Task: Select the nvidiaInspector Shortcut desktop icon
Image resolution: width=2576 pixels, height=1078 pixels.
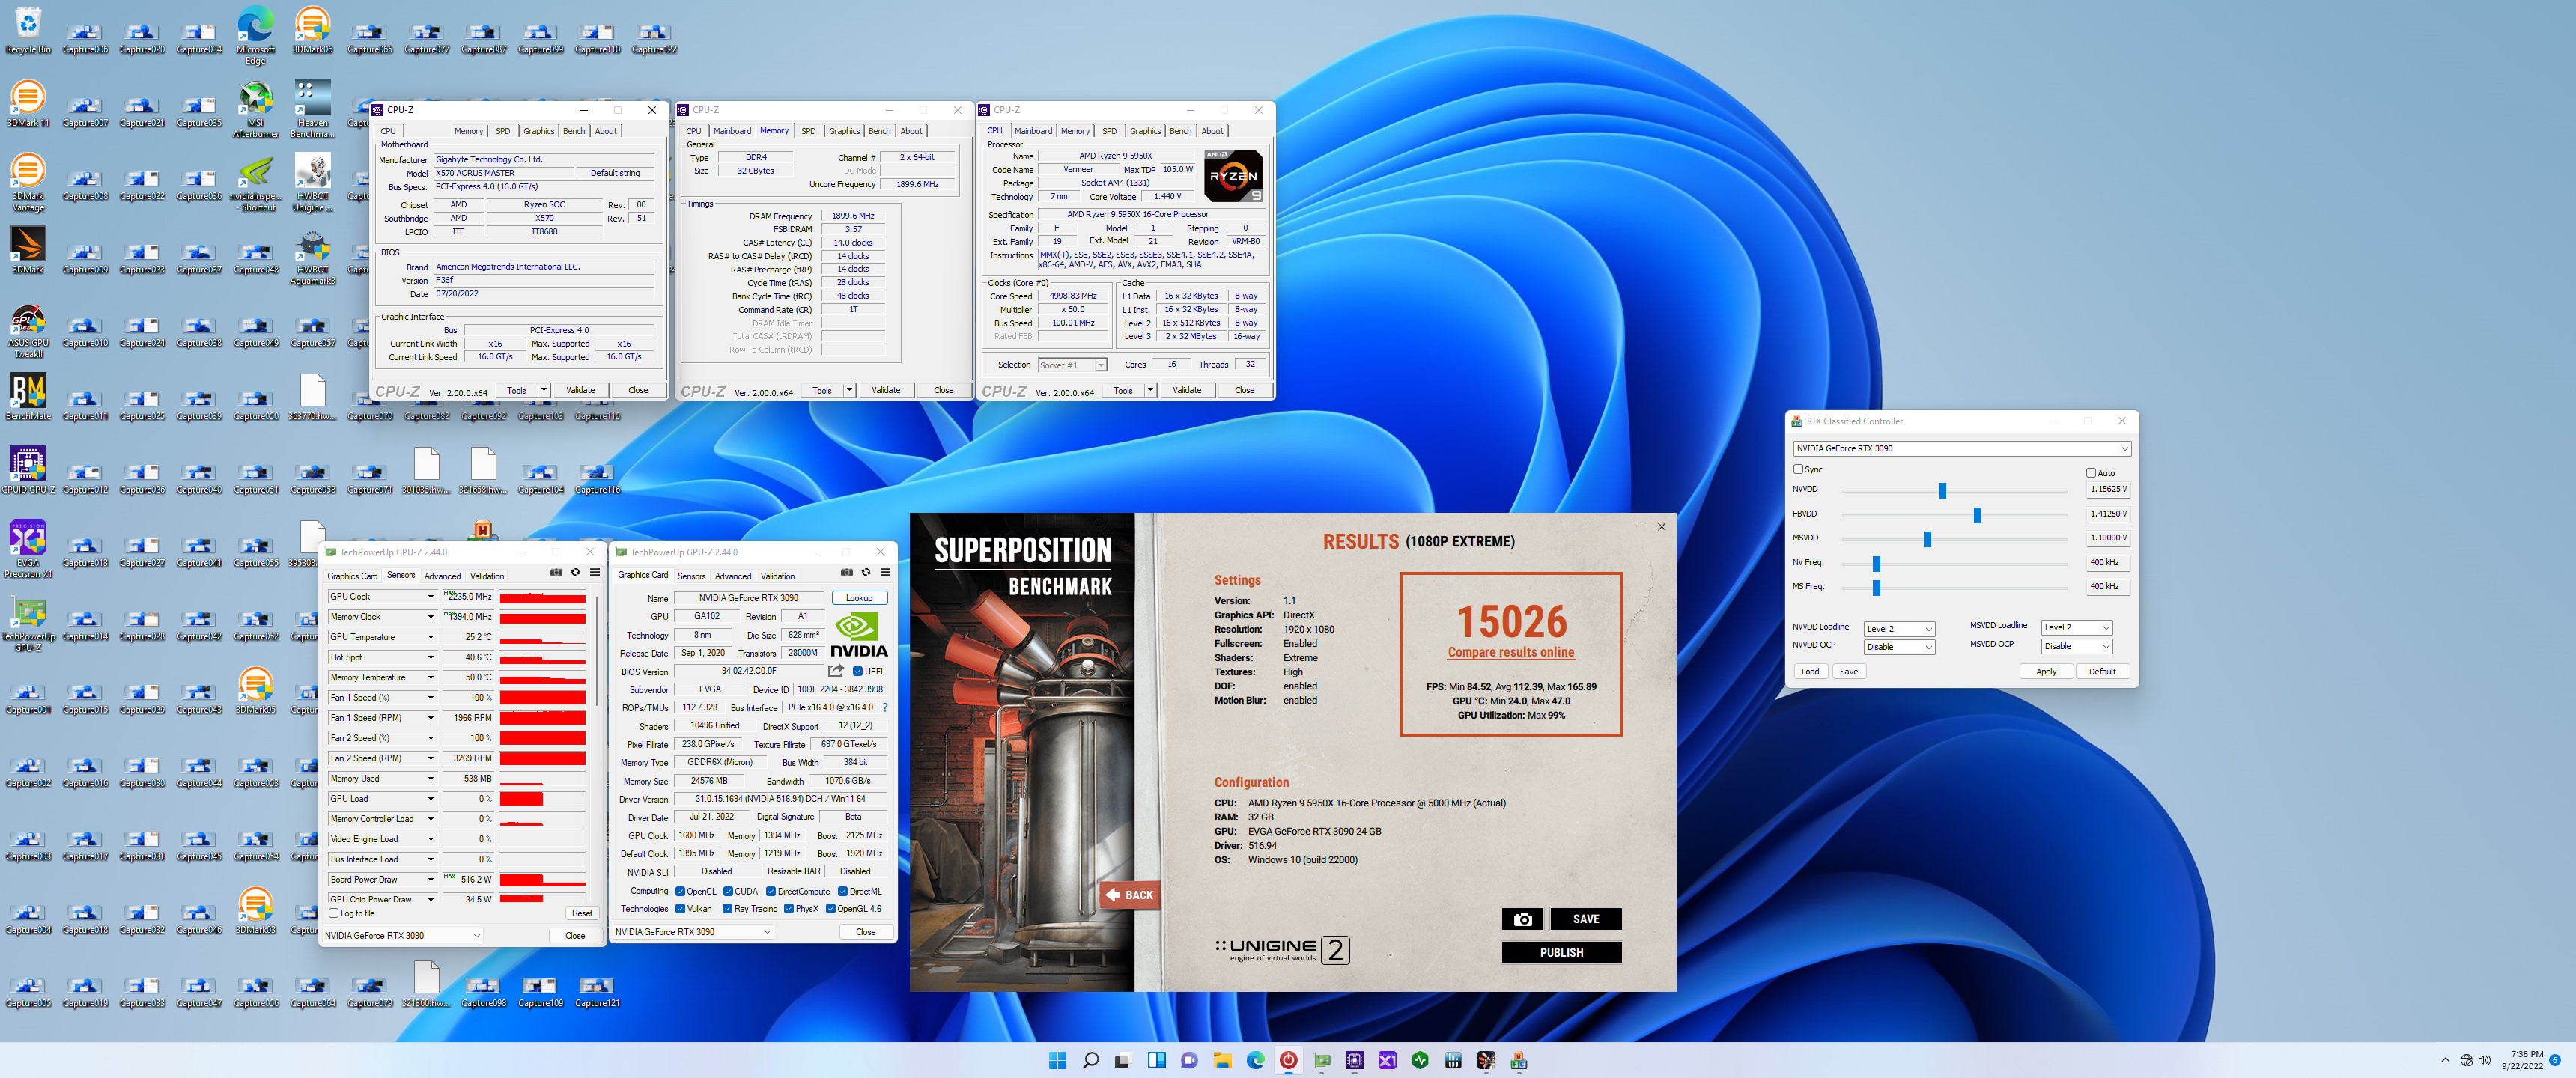Action: 256,183
